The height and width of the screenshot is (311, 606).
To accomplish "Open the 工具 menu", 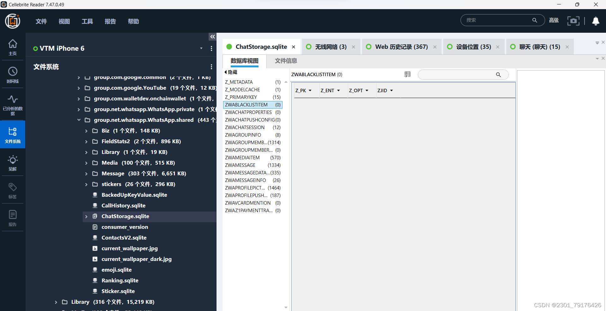I will pos(87,21).
